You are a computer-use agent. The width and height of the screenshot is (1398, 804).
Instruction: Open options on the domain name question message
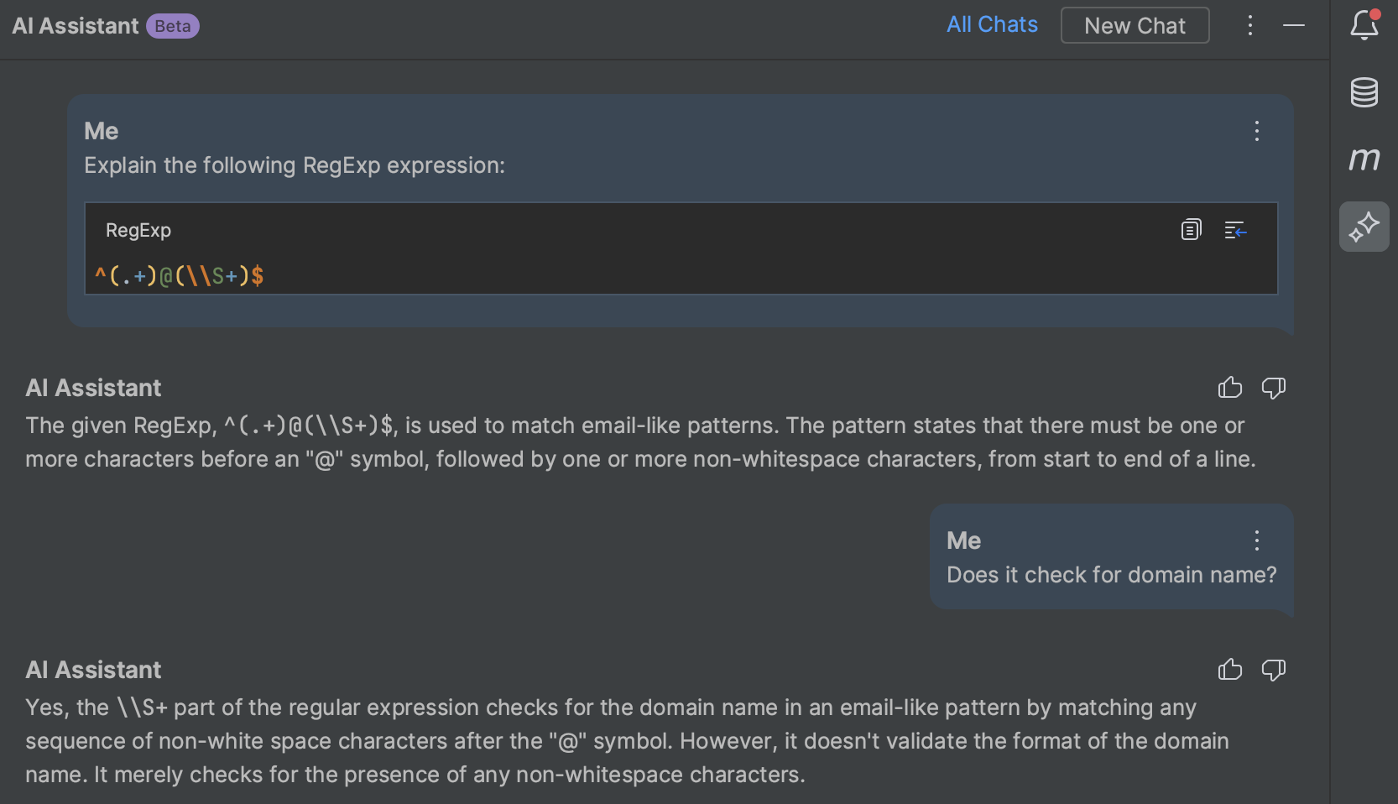tap(1256, 540)
